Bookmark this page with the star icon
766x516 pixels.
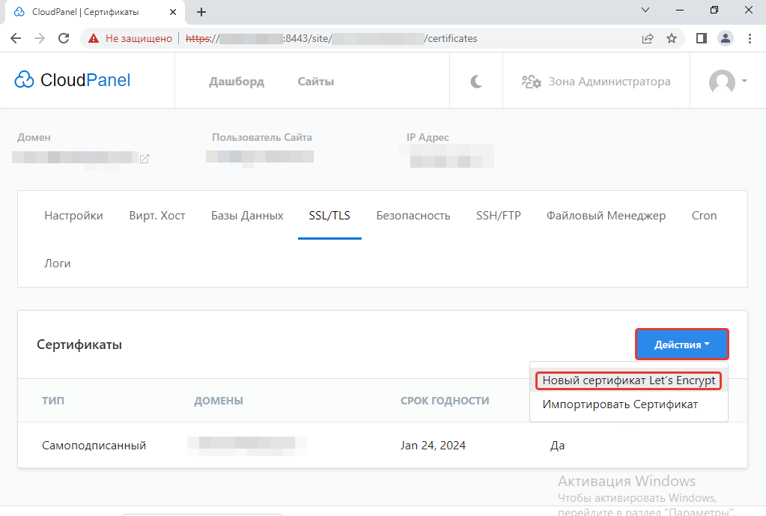pos(672,38)
